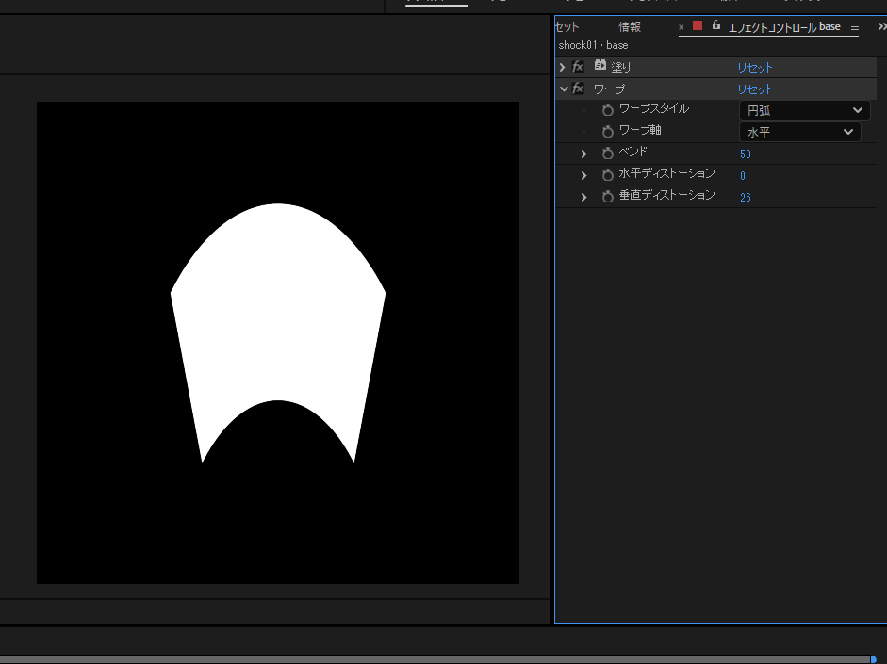Select the エフェクトコントロール base tab
This screenshot has width=887, height=664.
[783, 27]
